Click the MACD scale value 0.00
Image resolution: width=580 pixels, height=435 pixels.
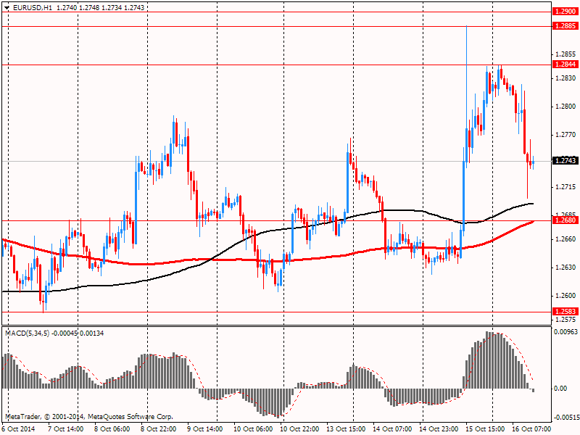click(x=560, y=389)
